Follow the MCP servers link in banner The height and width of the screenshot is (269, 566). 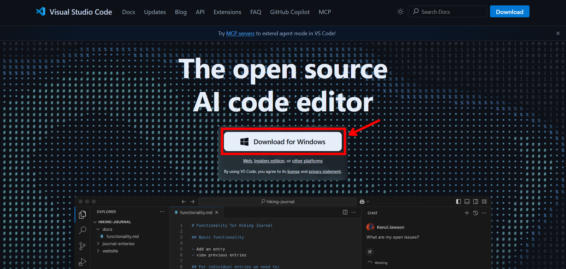pos(240,33)
